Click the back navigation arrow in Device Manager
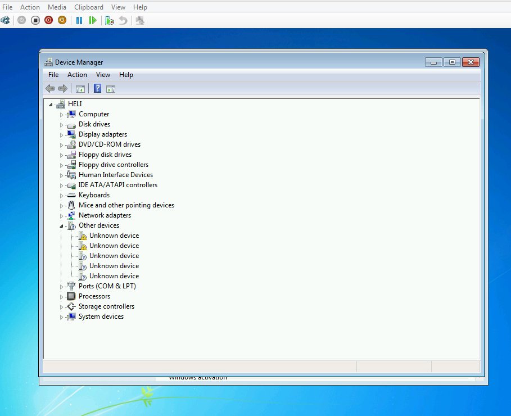The image size is (511, 416). [x=50, y=88]
